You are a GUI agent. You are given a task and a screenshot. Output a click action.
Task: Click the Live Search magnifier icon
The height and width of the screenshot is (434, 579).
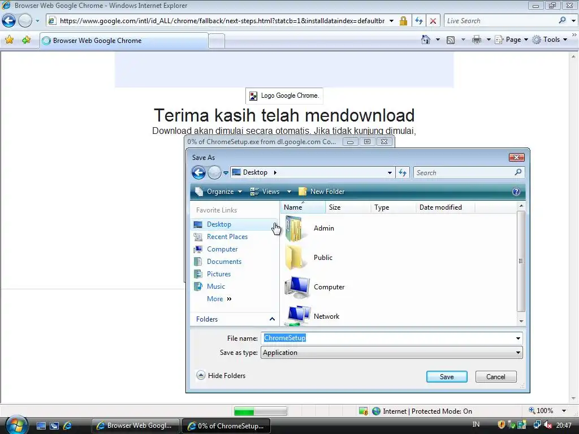coord(562,21)
